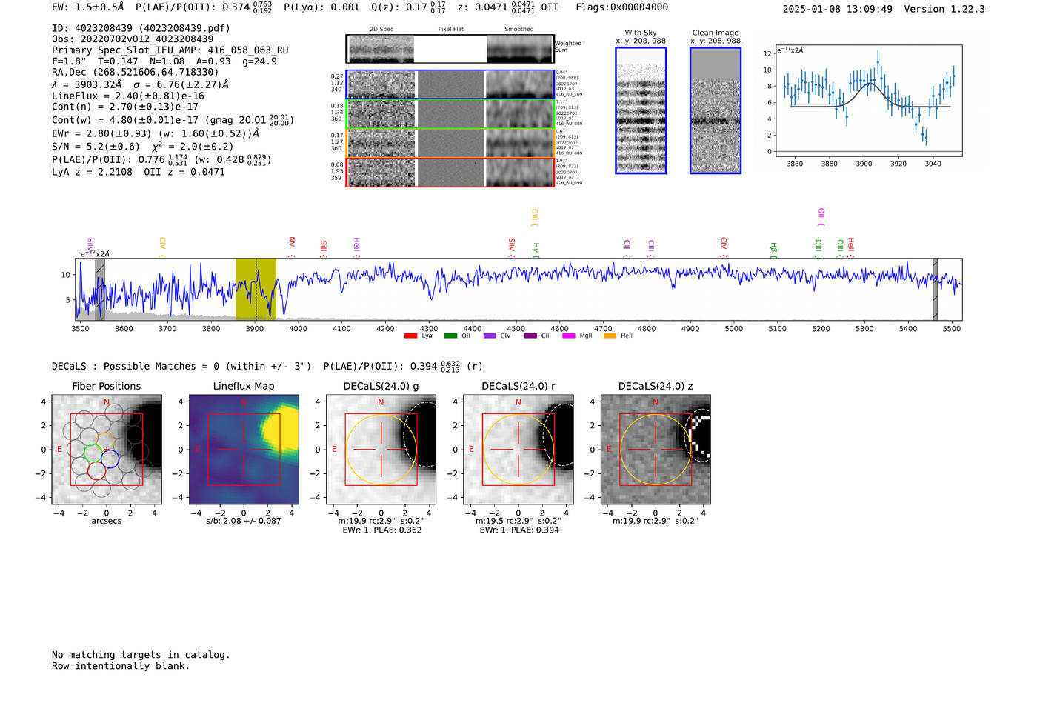Open the Gaussian emission line fit plot

pos(868,101)
